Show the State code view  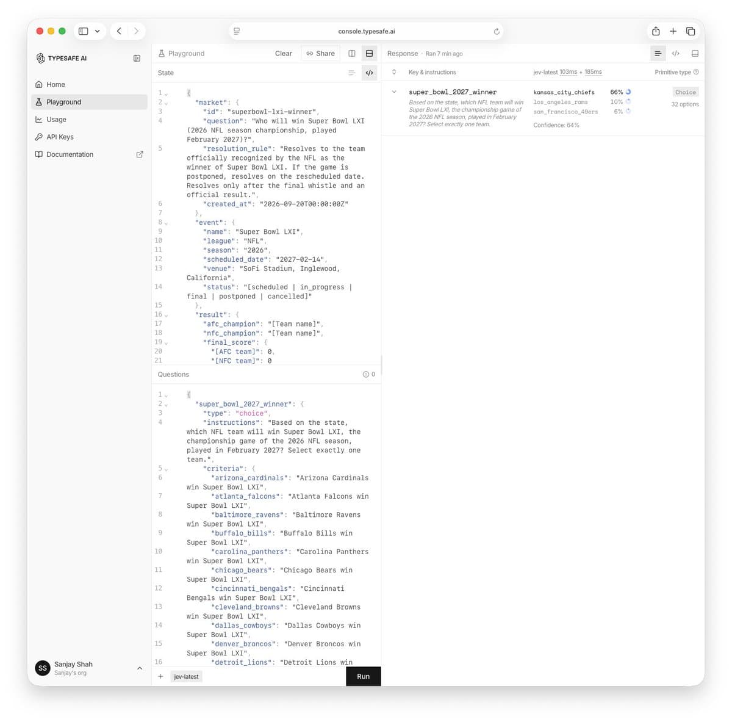(369, 73)
